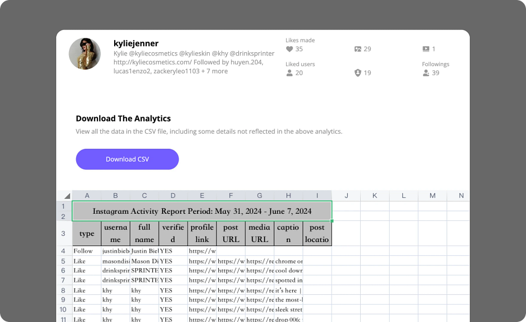Select row 5 header
526x322 pixels.
63,261
